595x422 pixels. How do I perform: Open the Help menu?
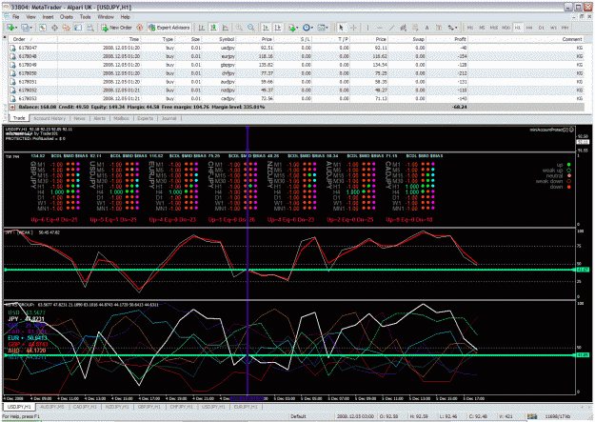pos(126,17)
